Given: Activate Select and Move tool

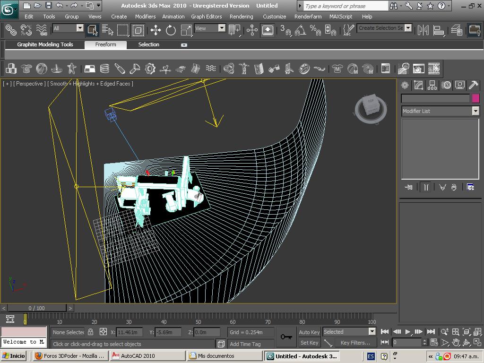Looking at the screenshot, I should coord(156,30).
